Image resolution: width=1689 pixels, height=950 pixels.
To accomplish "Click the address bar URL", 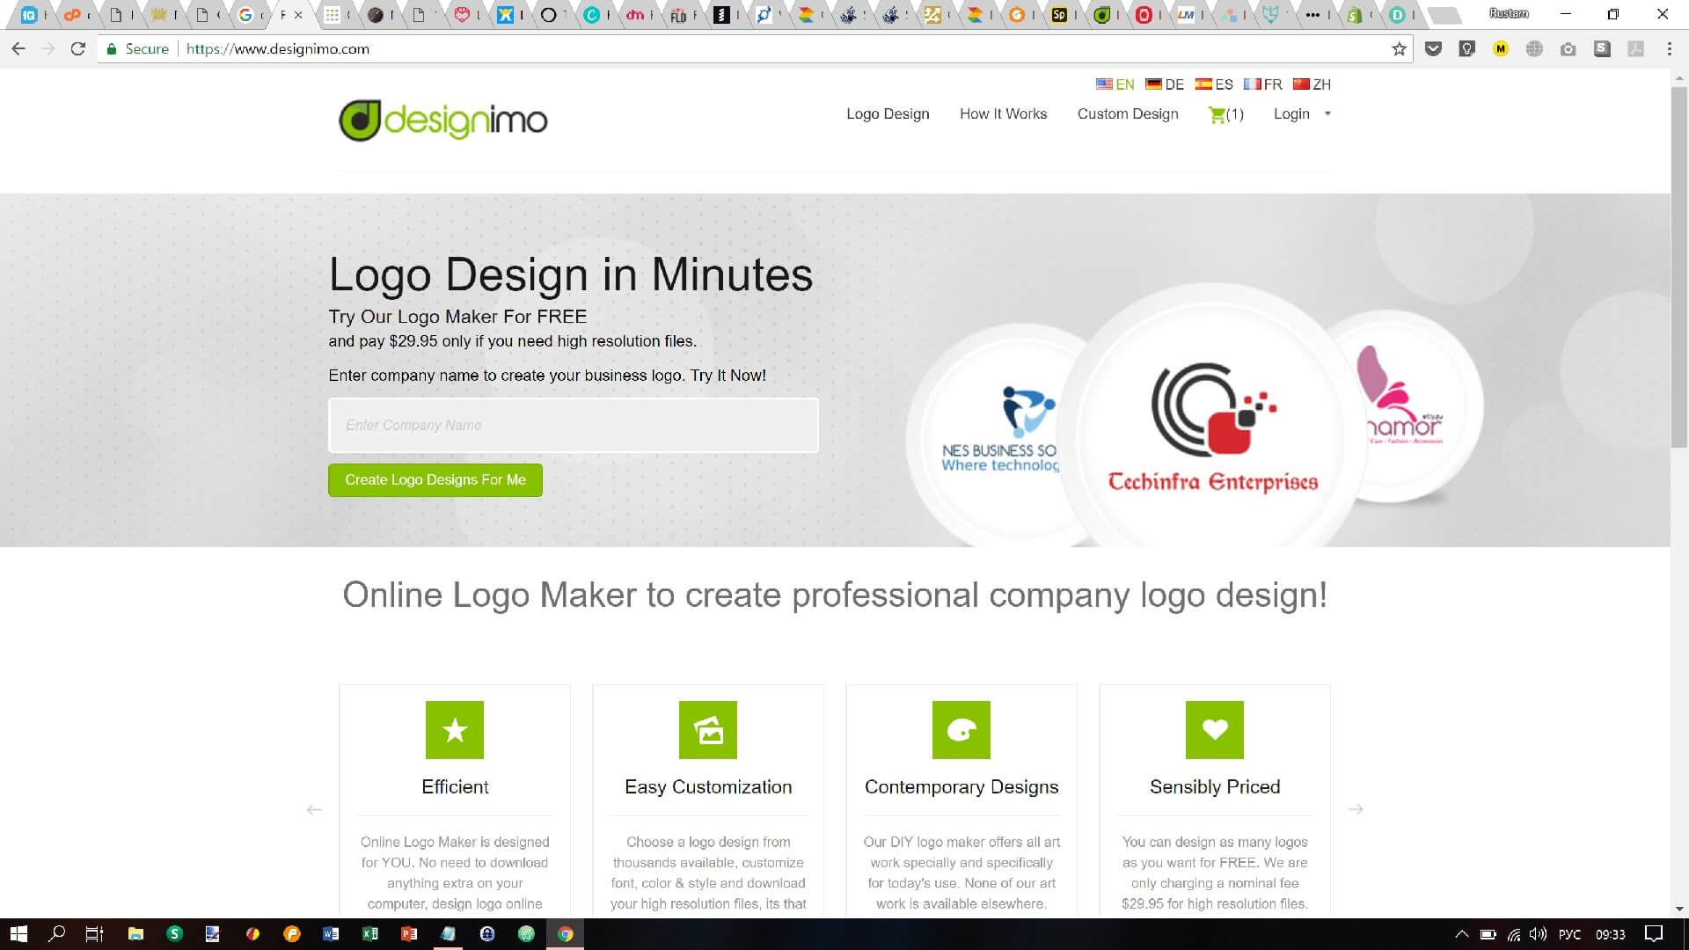I will (278, 49).
